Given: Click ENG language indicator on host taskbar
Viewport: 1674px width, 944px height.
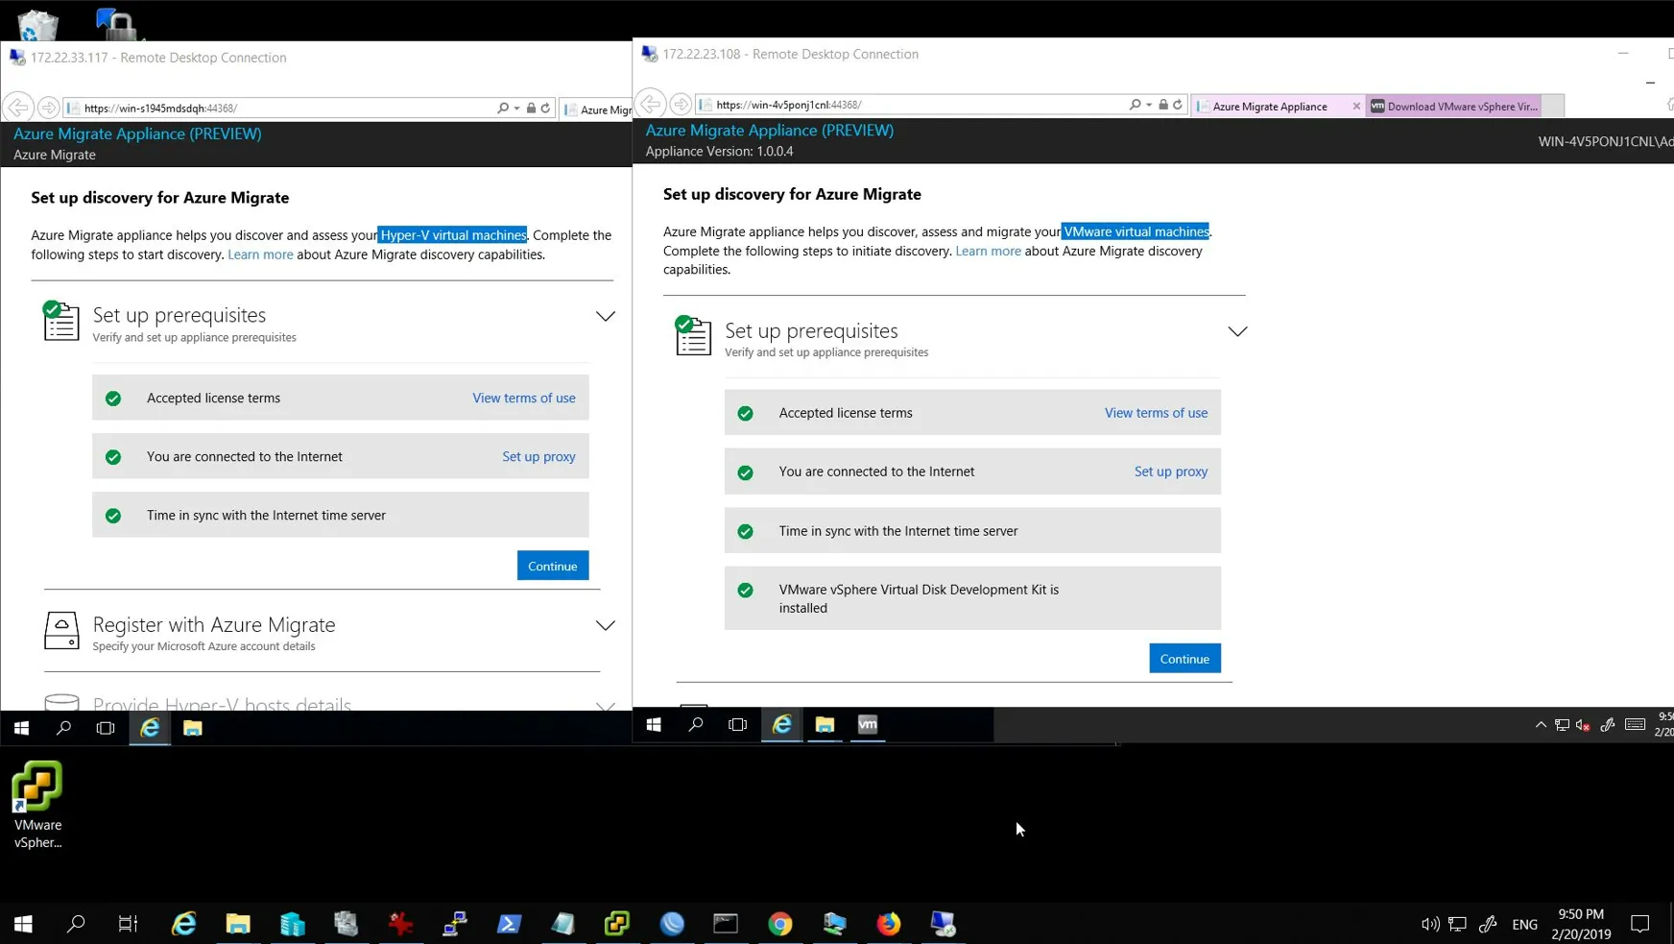Looking at the screenshot, I should click(x=1524, y=925).
